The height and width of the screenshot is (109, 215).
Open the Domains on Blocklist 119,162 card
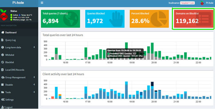(x=193, y=19)
